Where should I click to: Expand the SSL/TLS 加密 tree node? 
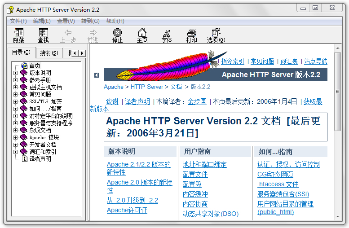(15, 101)
